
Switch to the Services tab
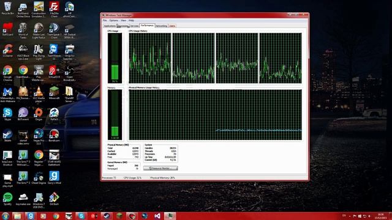tap(134, 26)
